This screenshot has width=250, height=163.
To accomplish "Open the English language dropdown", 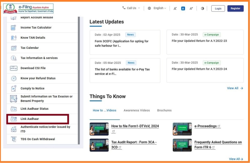I will [157, 8].
